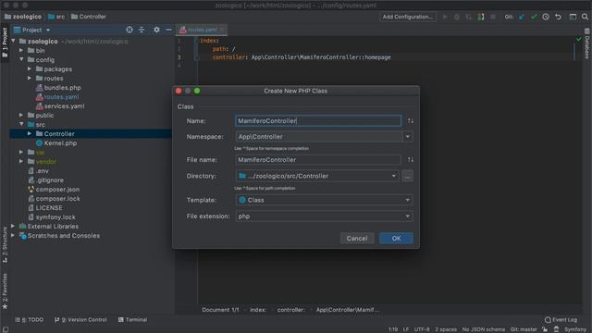The image size is (592, 333).
Task: Expand the routes folder
Action: (x=30, y=78)
